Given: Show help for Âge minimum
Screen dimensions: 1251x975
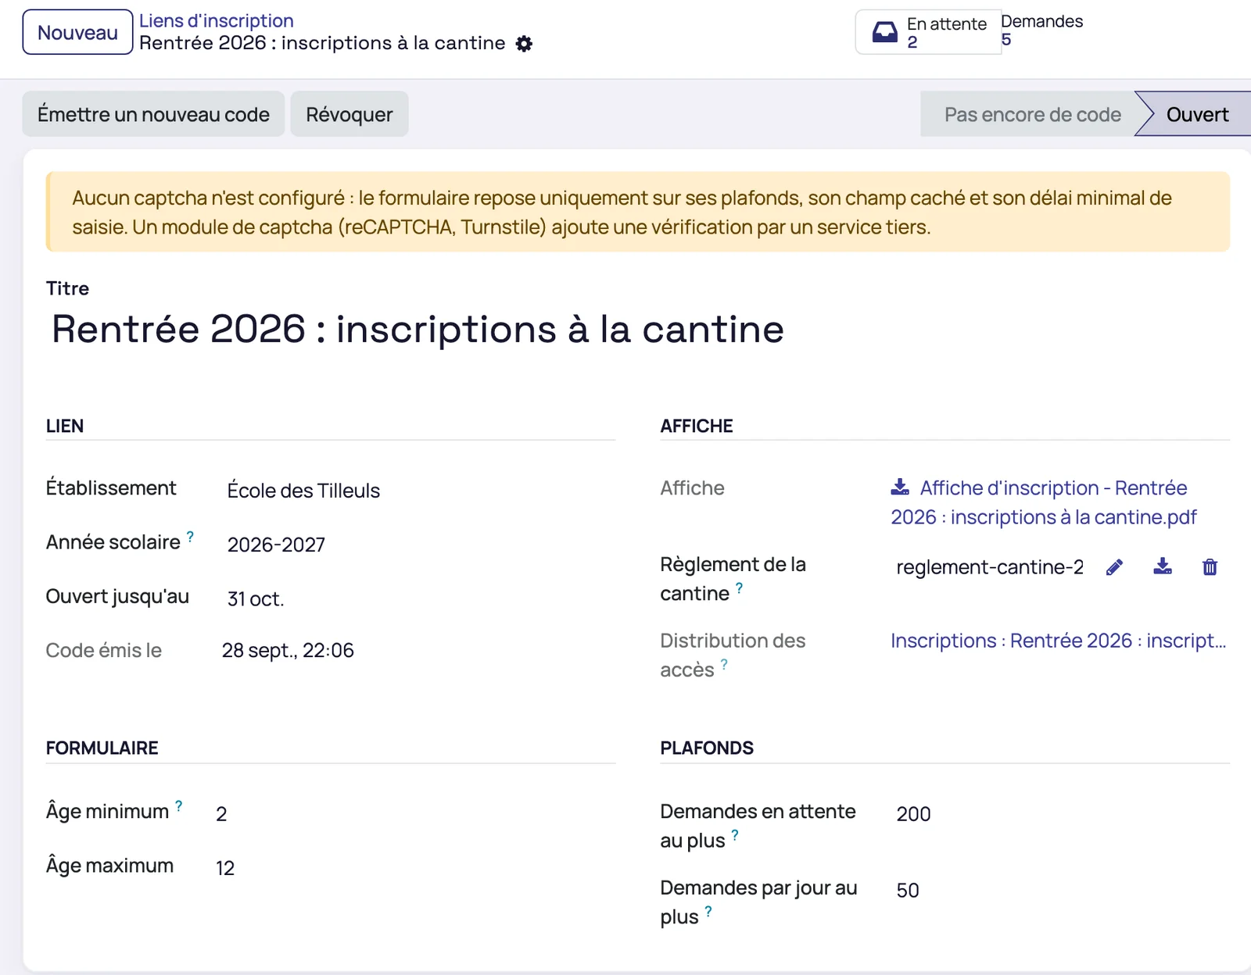Looking at the screenshot, I should [x=179, y=806].
